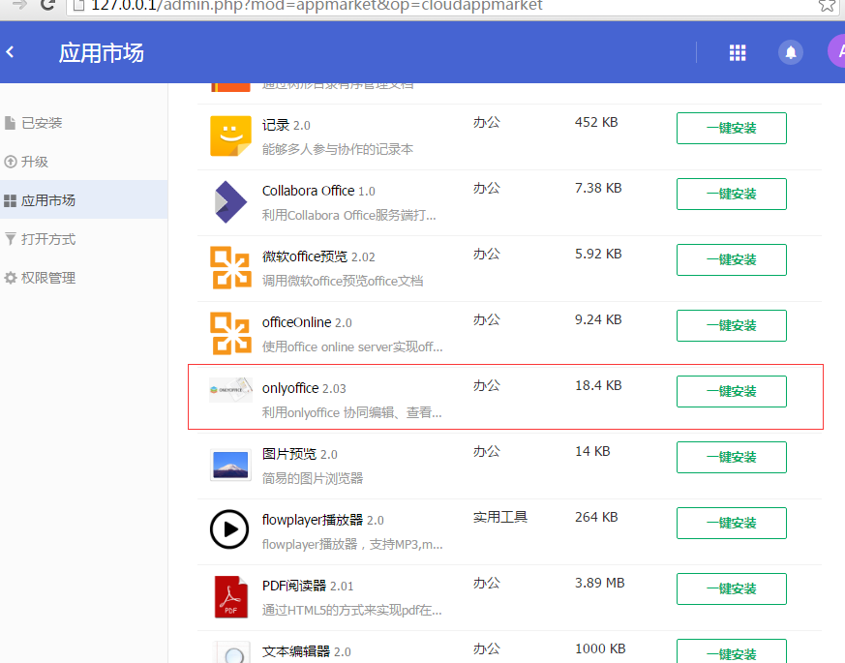Image resolution: width=845 pixels, height=663 pixels.
Task: Open the 升级 sidebar section
Action: point(83,162)
